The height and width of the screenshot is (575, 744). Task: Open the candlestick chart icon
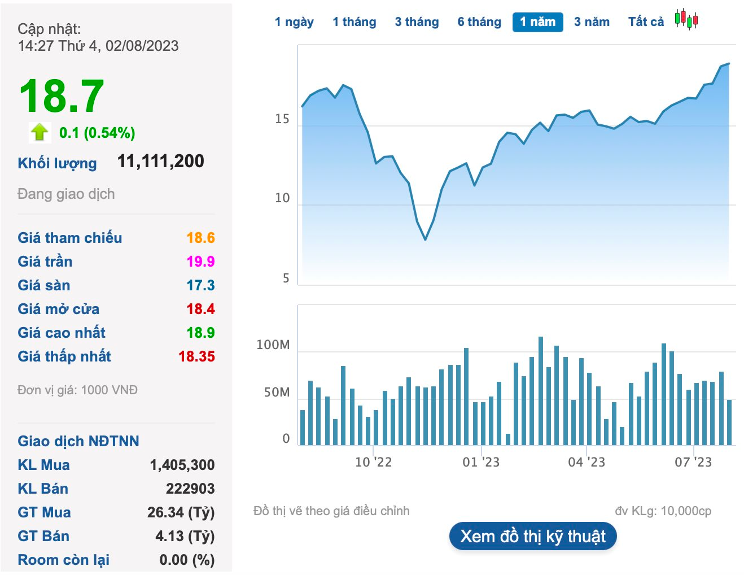pyautogui.click(x=686, y=19)
